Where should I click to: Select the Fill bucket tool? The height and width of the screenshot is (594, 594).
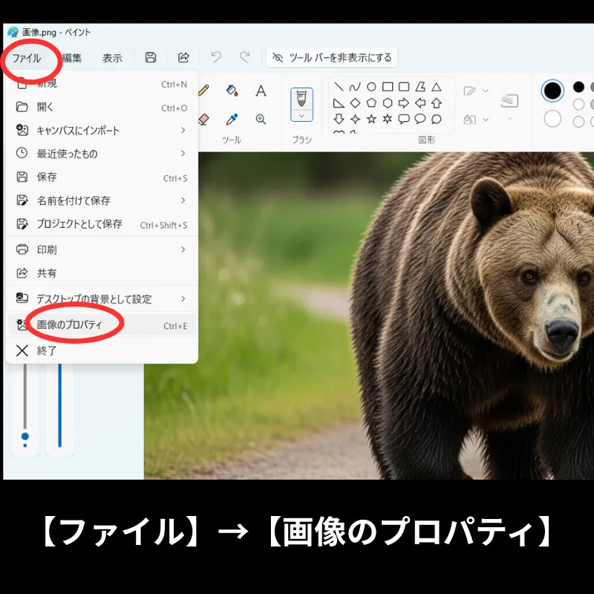pyautogui.click(x=232, y=91)
